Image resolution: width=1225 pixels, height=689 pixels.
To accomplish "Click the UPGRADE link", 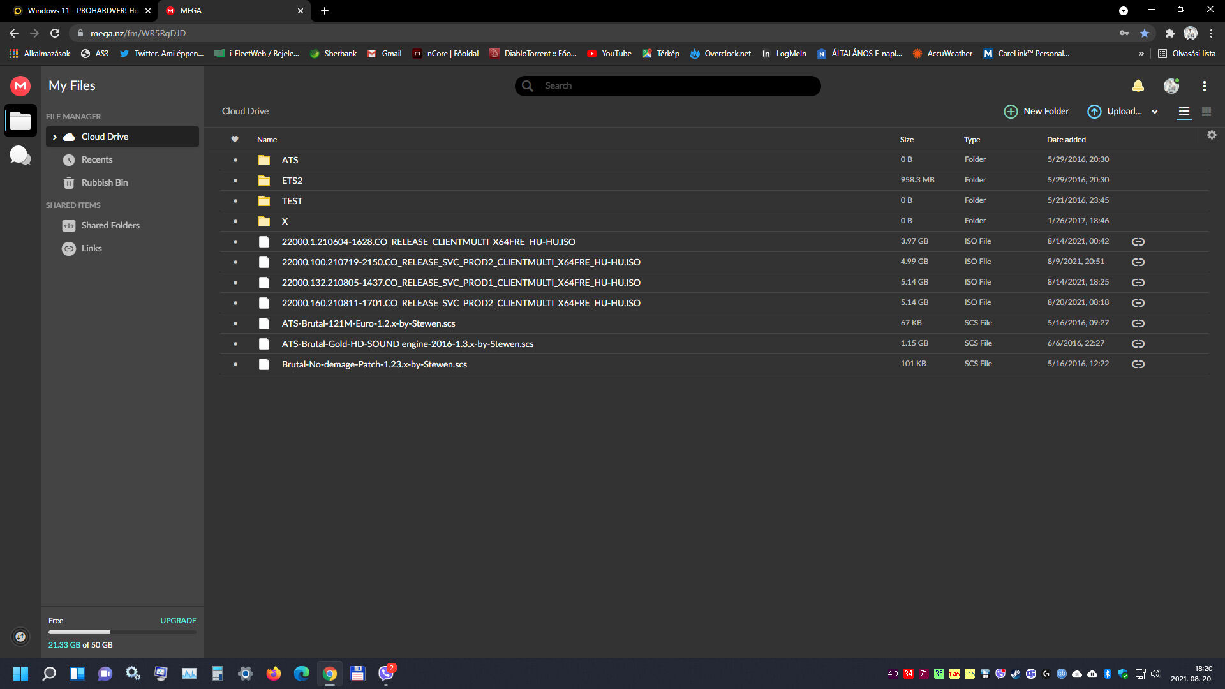I will (x=178, y=620).
